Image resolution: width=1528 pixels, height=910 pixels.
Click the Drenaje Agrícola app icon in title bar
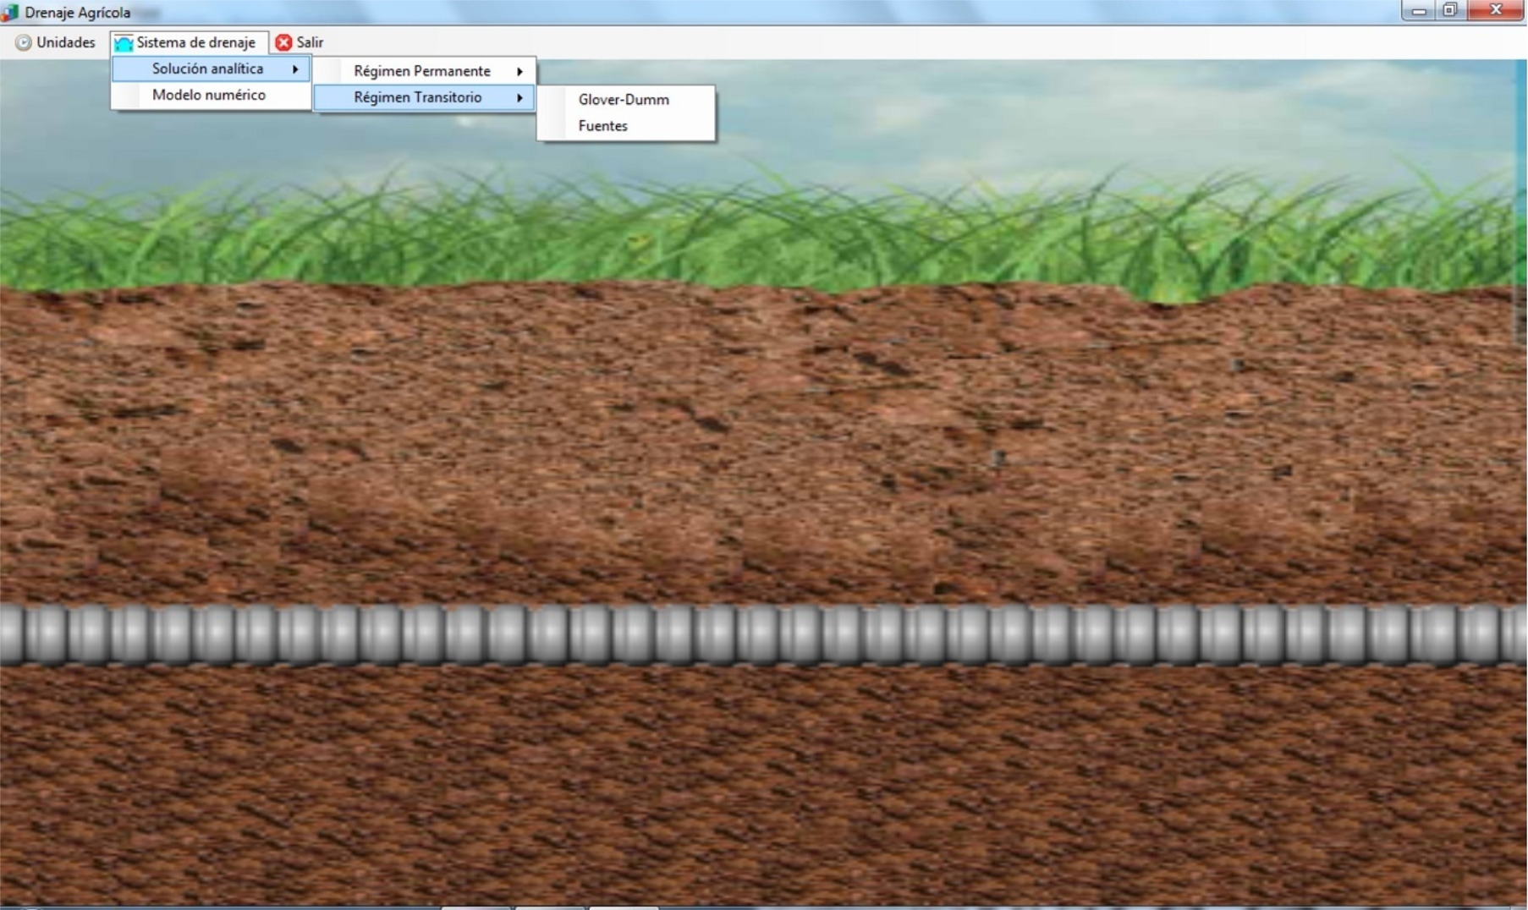tap(10, 12)
